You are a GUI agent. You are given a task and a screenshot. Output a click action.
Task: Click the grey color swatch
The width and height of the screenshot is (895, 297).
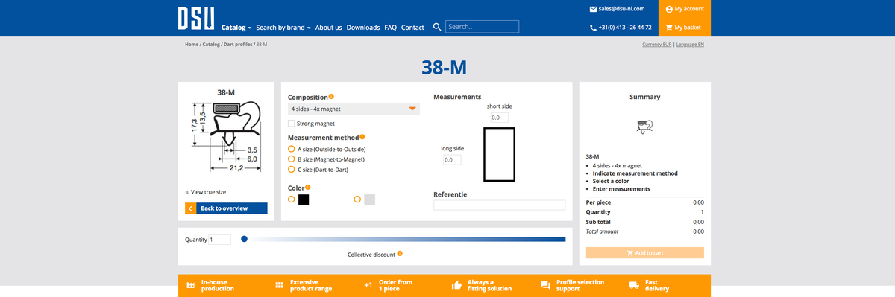tap(369, 199)
